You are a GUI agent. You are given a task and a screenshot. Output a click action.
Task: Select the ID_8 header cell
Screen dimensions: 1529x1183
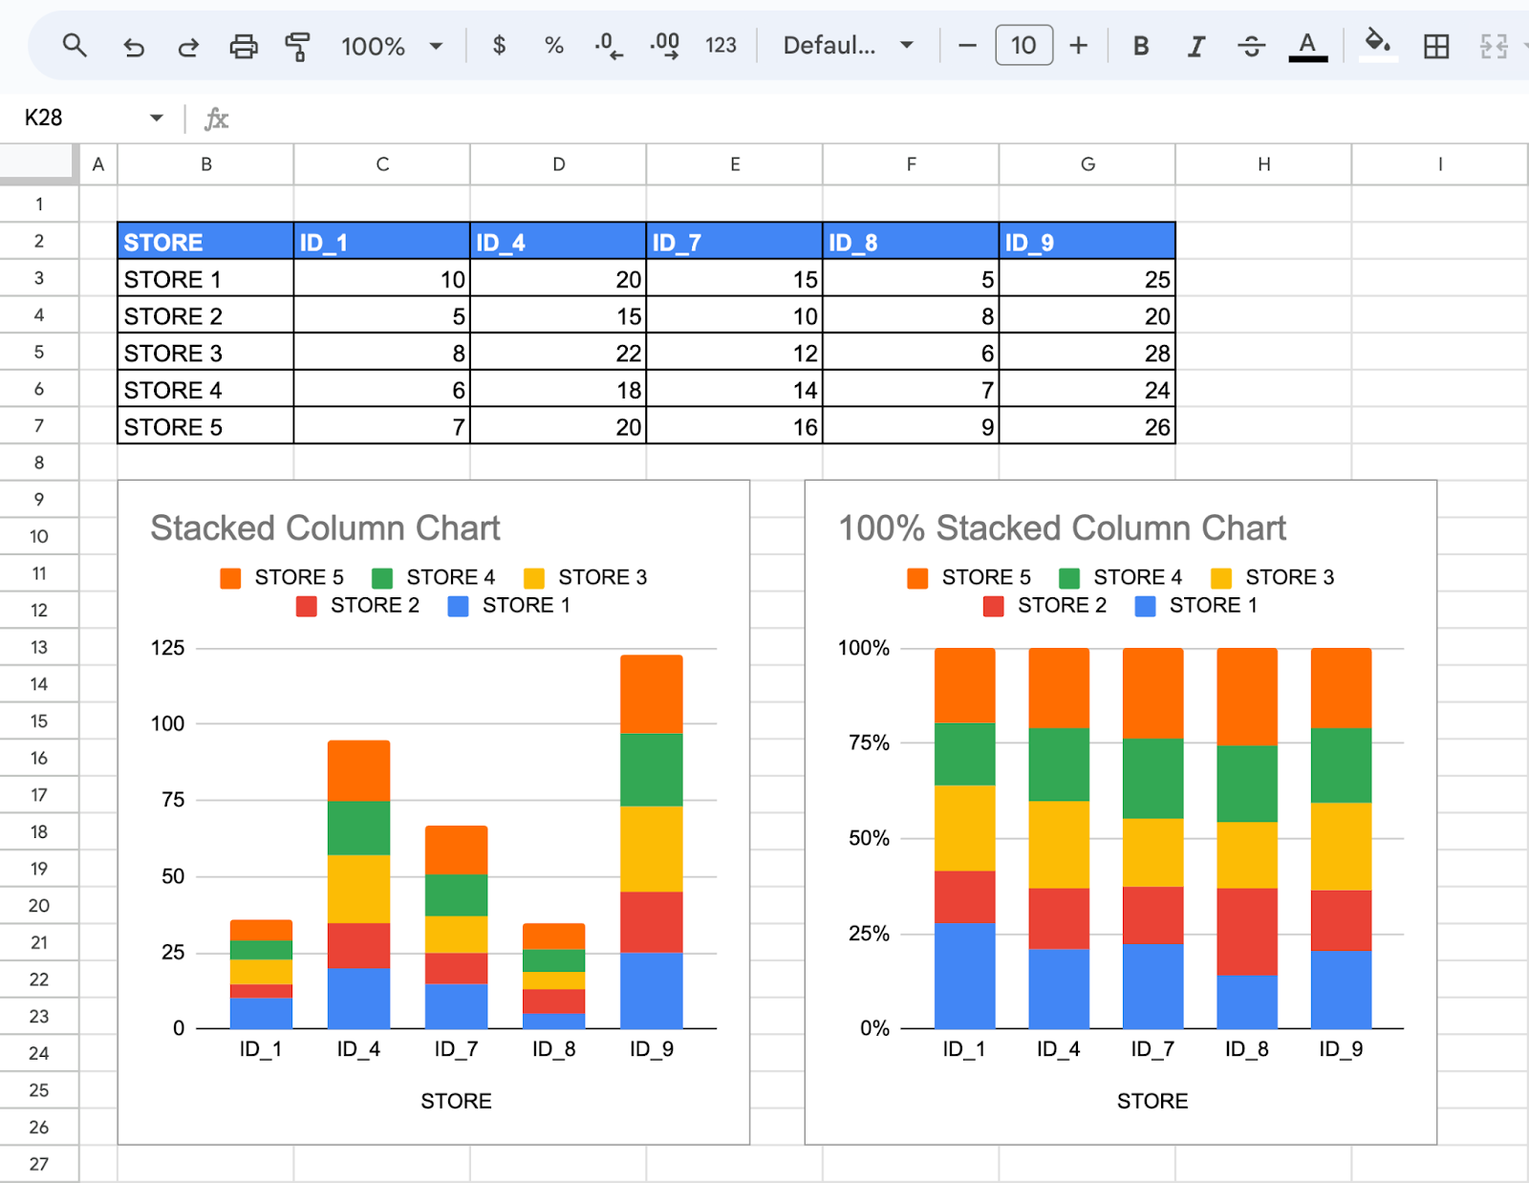pos(911,242)
